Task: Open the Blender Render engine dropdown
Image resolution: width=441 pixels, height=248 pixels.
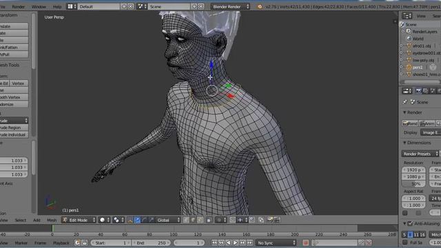Action: [x=230, y=6]
